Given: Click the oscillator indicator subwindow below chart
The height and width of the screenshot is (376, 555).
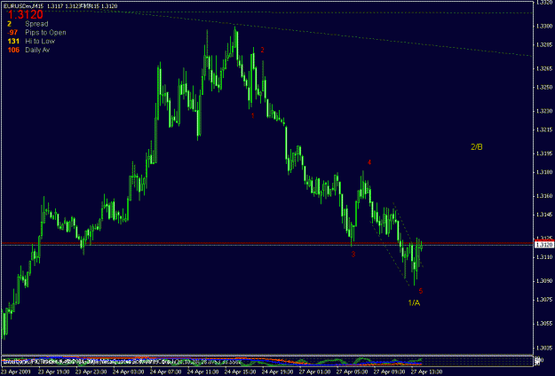Looking at the screenshot, I should [x=267, y=361].
